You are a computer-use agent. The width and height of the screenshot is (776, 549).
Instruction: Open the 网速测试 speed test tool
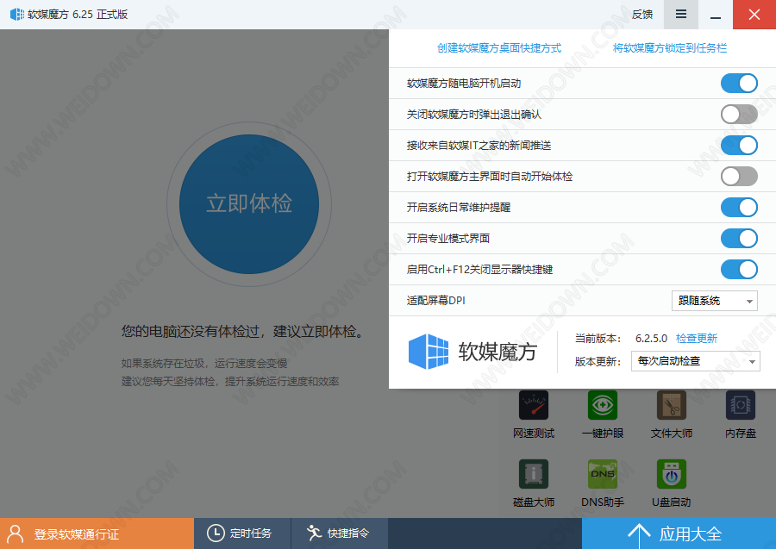coord(533,406)
